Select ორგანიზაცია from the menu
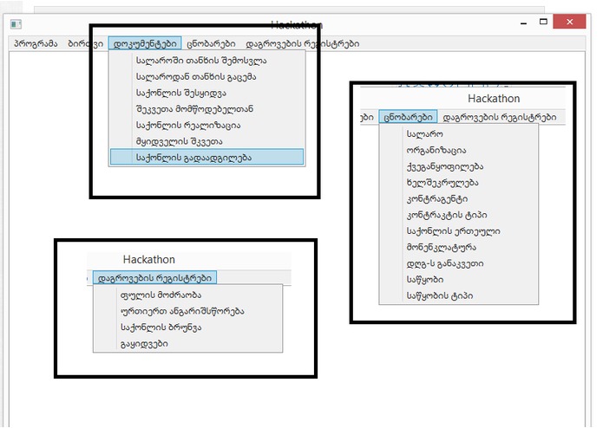 [459, 150]
